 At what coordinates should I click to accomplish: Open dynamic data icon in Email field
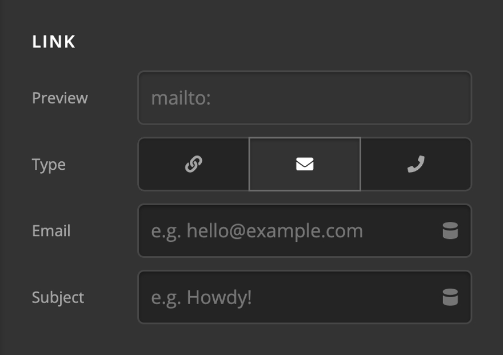(x=450, y=231)
